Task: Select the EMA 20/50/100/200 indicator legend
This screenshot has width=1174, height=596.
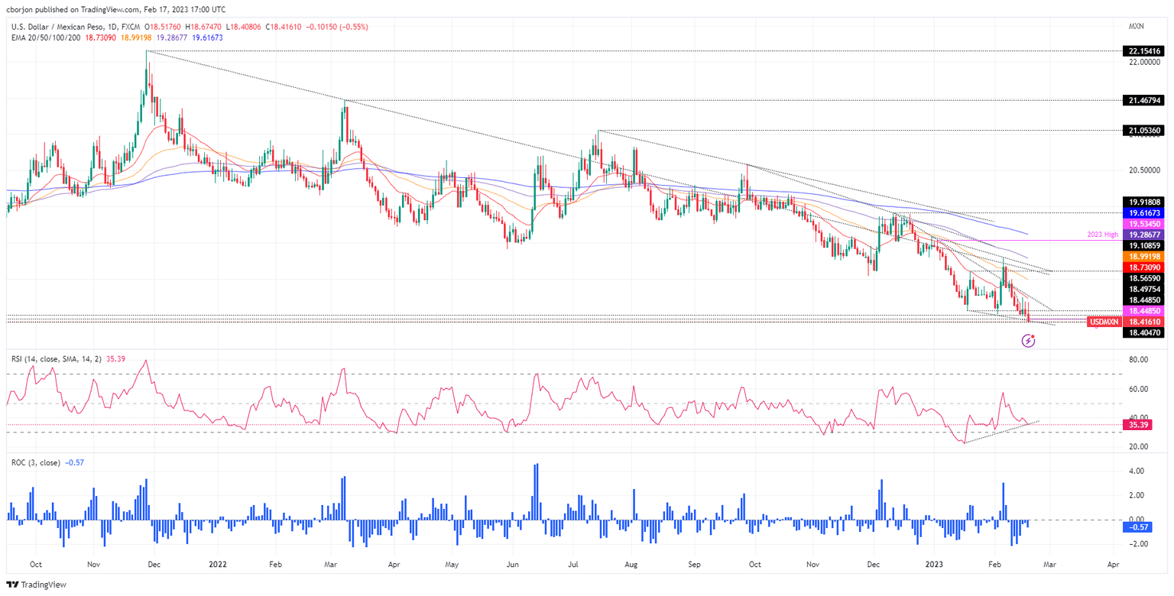Action: pos(44,37)
